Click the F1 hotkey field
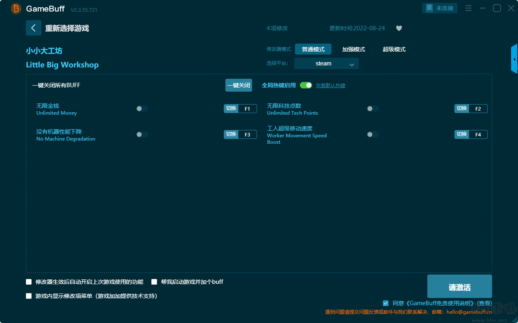The height and width of the screenshot is (323, 518). click(247, 109)
